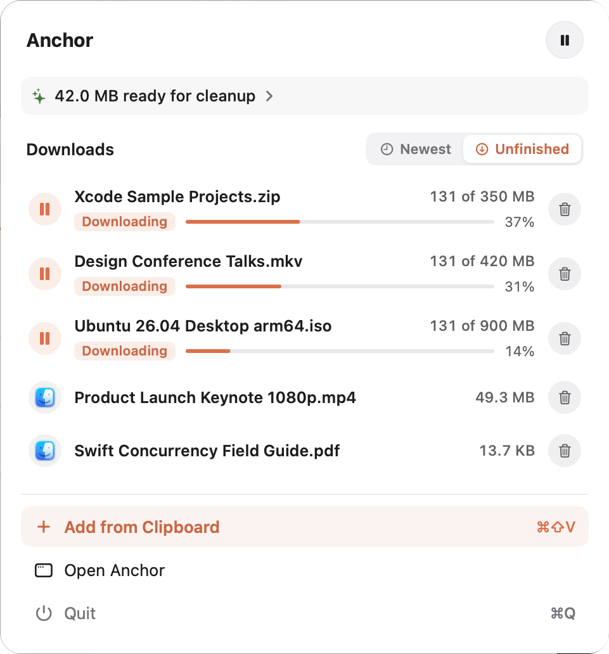Select the Ubuntu 26.04 Desktop arm64.iso file name
The height and width of the screenshot is (654, 609).
pyautogui.click(x=203, y=326)
